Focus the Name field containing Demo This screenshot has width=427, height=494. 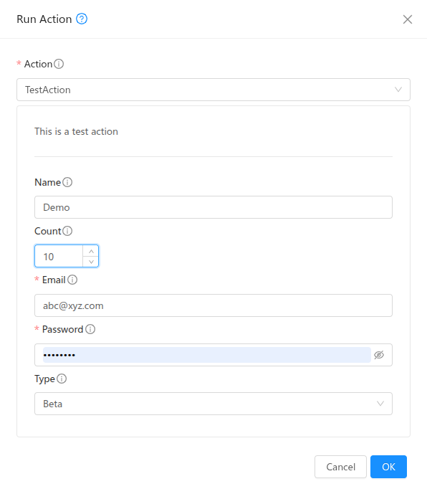click(x=214, y=207)
